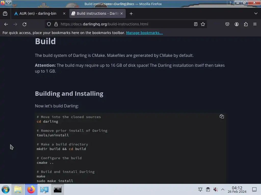Open clipboard tray icon

tap(208, 189)
